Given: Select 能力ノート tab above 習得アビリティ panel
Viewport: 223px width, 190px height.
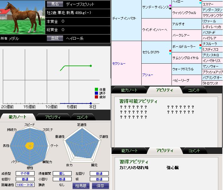Looking at the screenshot, I should pyautogui.click(x=129, y=151).
